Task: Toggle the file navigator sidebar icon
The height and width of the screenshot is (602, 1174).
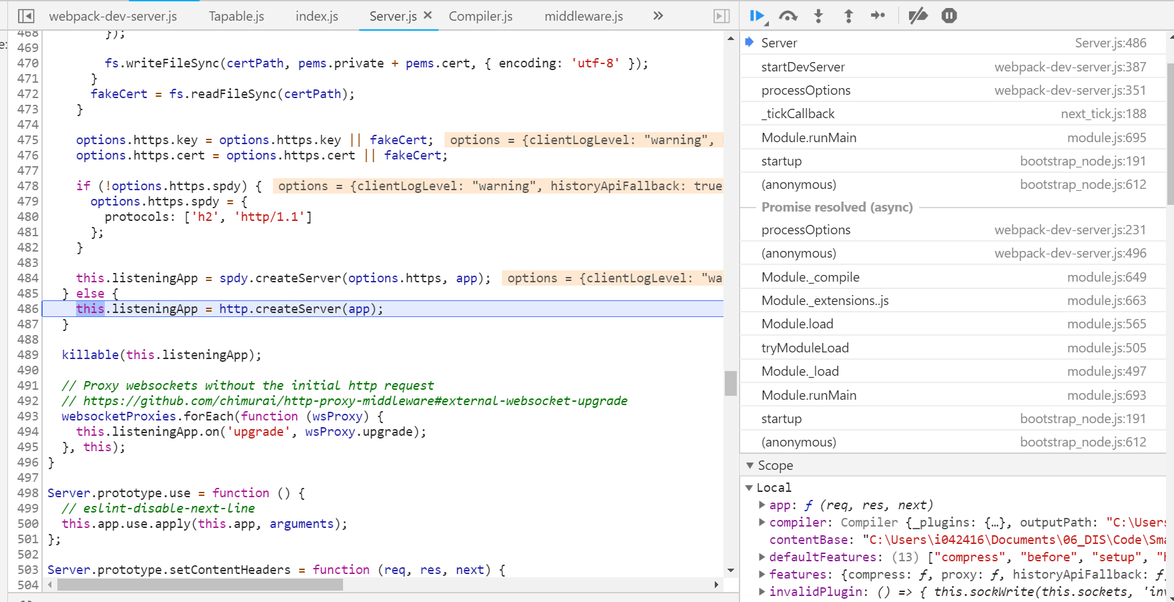Action: [26, 16]
